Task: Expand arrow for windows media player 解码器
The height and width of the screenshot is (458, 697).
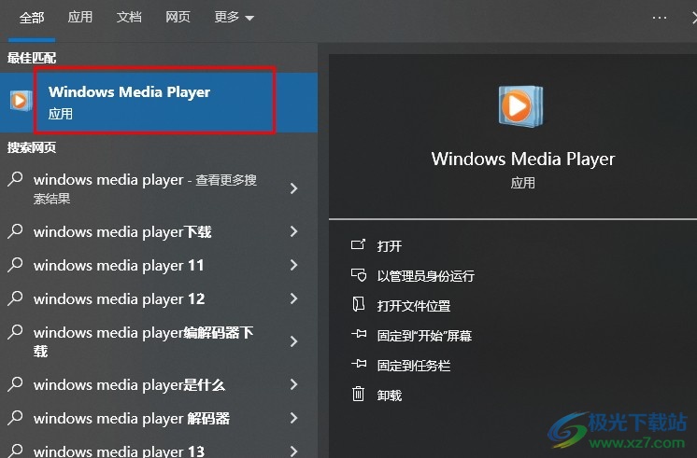Action: tap(293, 418)
